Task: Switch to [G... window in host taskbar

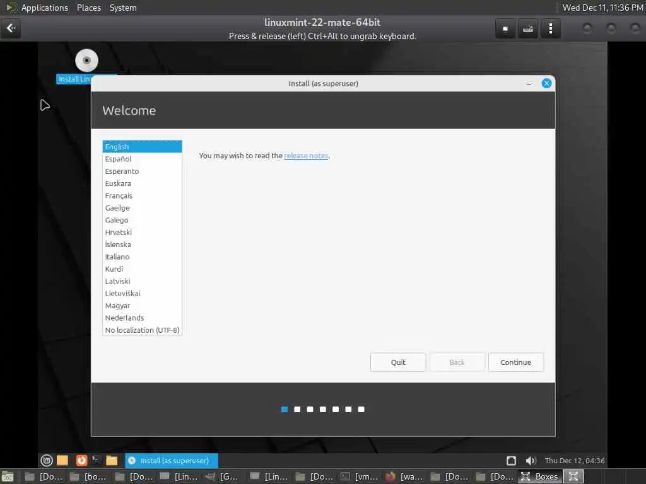Action: tap(223, 476)
